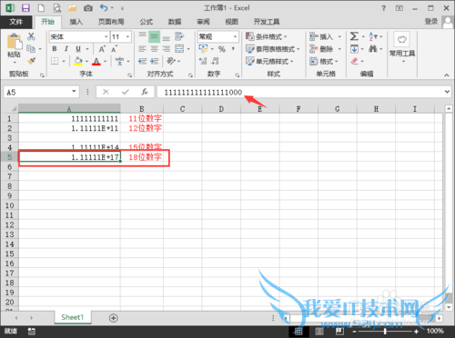The height and width of the screenshot is (338, 455).
Task: Increase the cell indent
Action: [155, 61]
